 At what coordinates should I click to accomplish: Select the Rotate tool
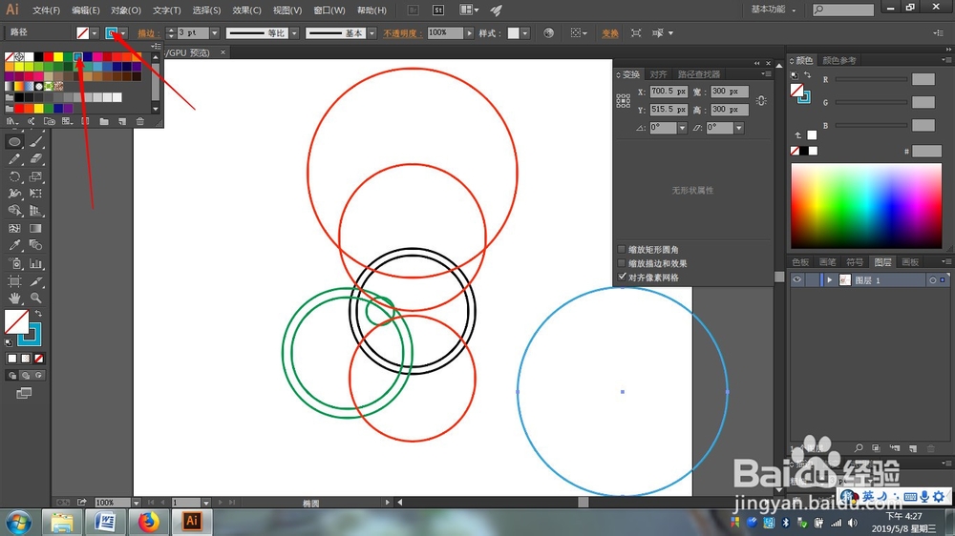[14, 177]
